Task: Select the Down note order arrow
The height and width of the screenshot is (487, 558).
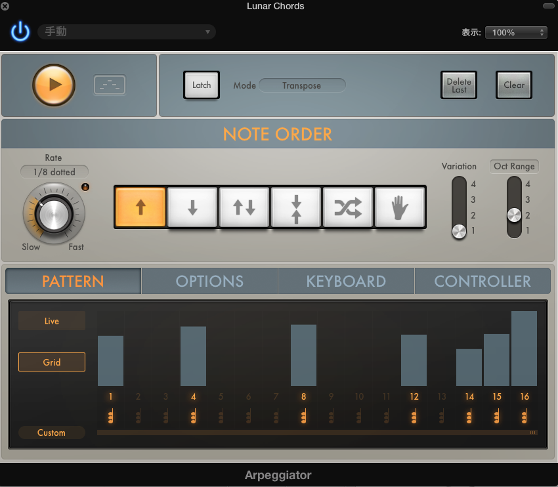Action: pyautogui.click(x=192, y=207)
